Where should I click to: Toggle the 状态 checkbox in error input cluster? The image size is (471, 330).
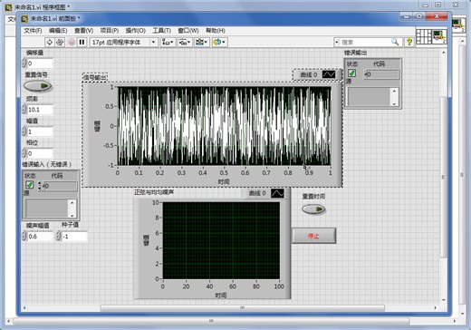pyautogui.click(x=30, y=185)
